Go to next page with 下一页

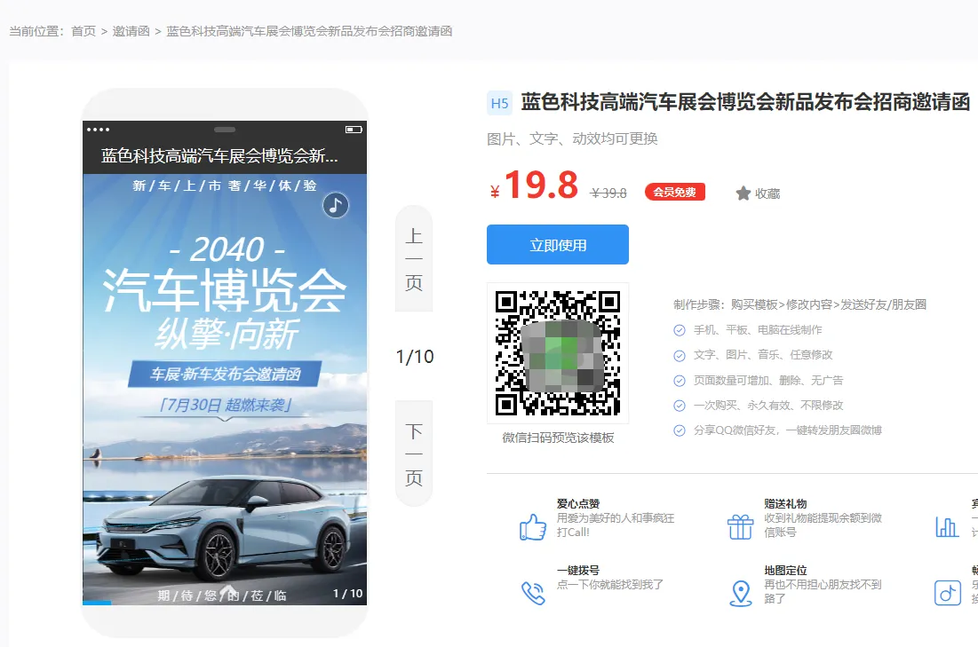[414, 454]
